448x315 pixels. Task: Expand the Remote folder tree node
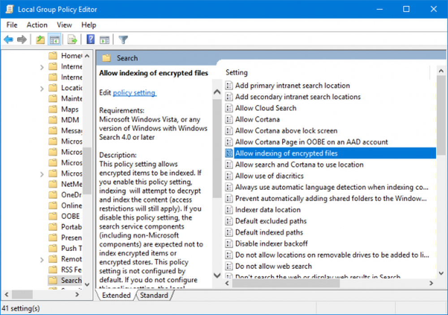pos(42,259)
